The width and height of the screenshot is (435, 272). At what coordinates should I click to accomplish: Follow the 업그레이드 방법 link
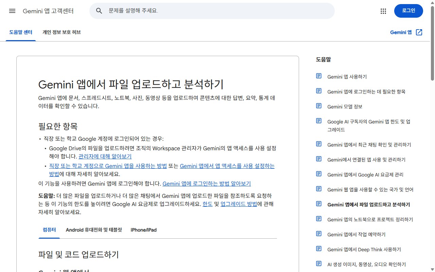pos(239,204)
